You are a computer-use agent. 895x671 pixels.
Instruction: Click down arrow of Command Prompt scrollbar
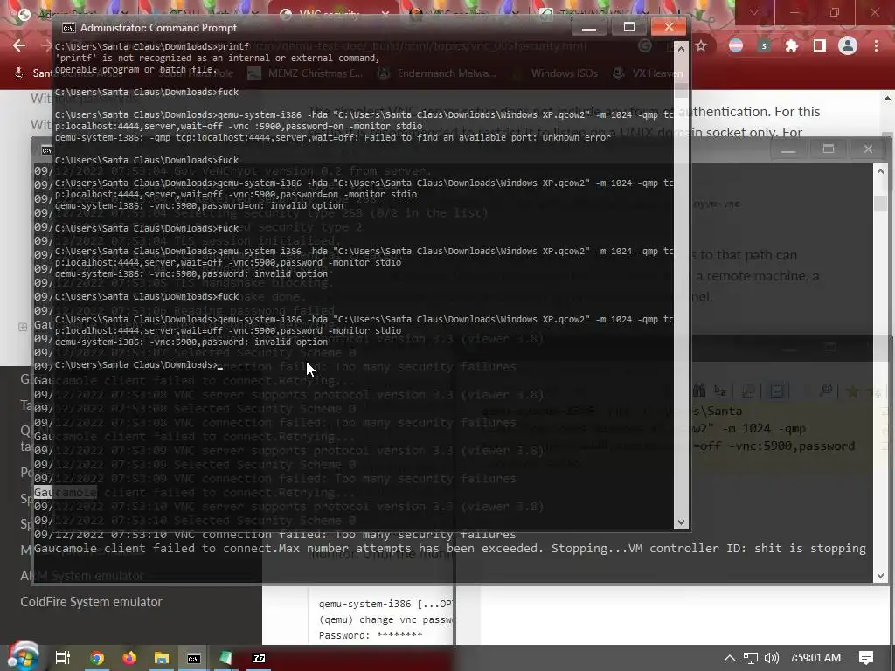click(x=680, y=522)
